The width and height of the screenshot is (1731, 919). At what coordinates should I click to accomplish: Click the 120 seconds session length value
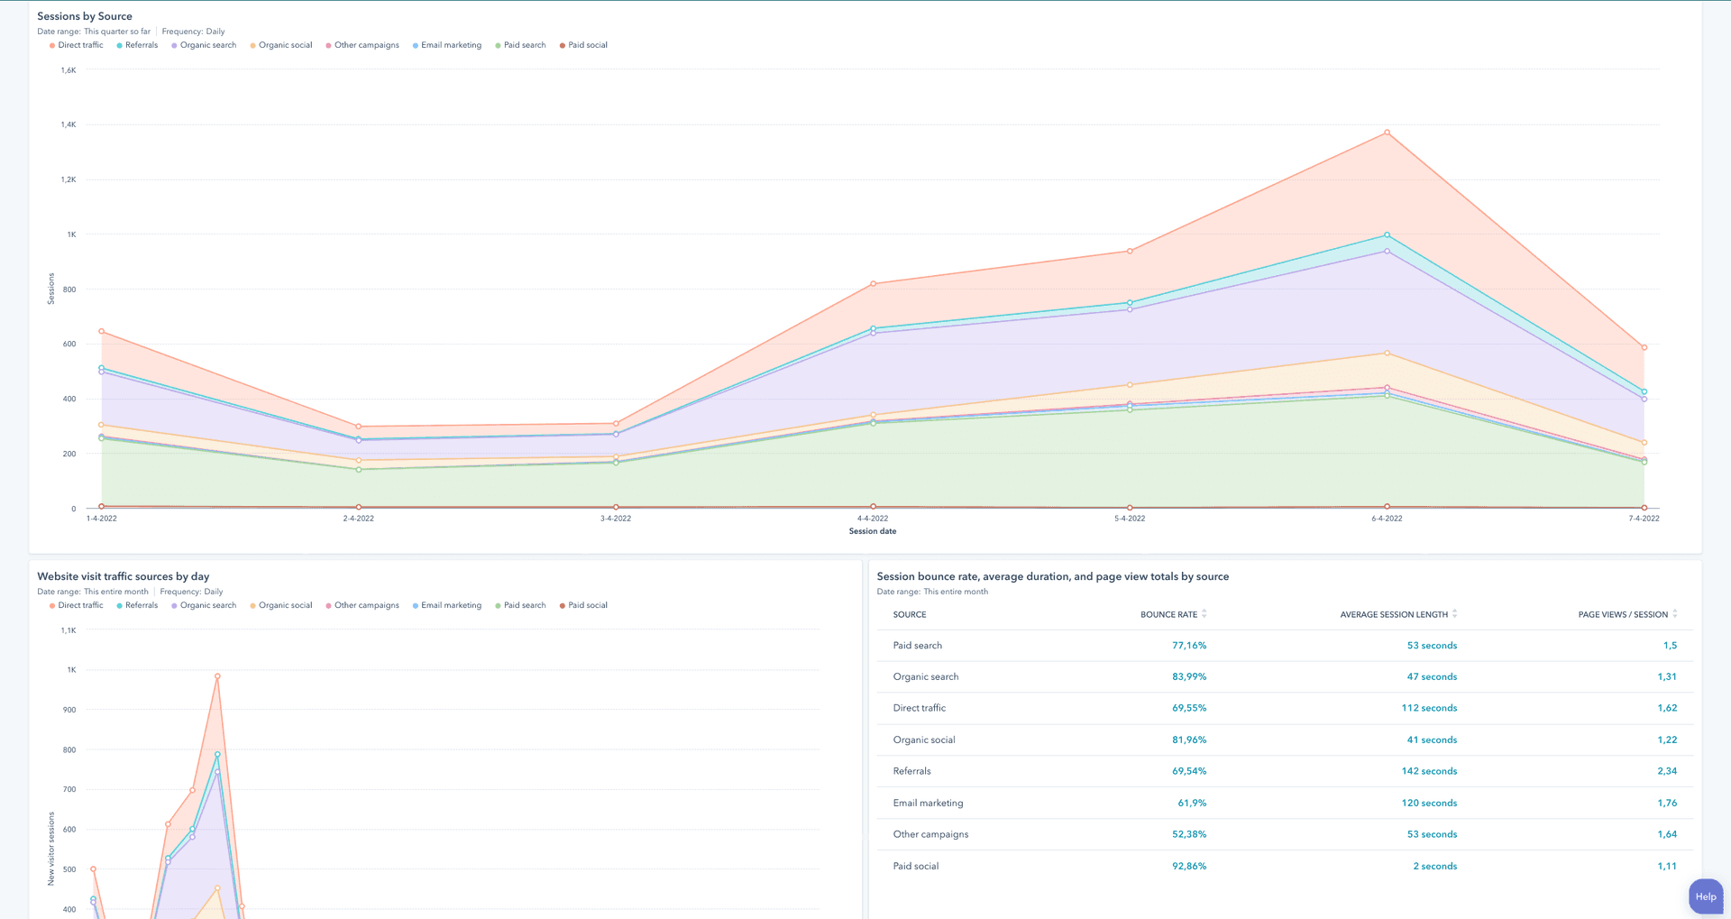coord(1429,804)
